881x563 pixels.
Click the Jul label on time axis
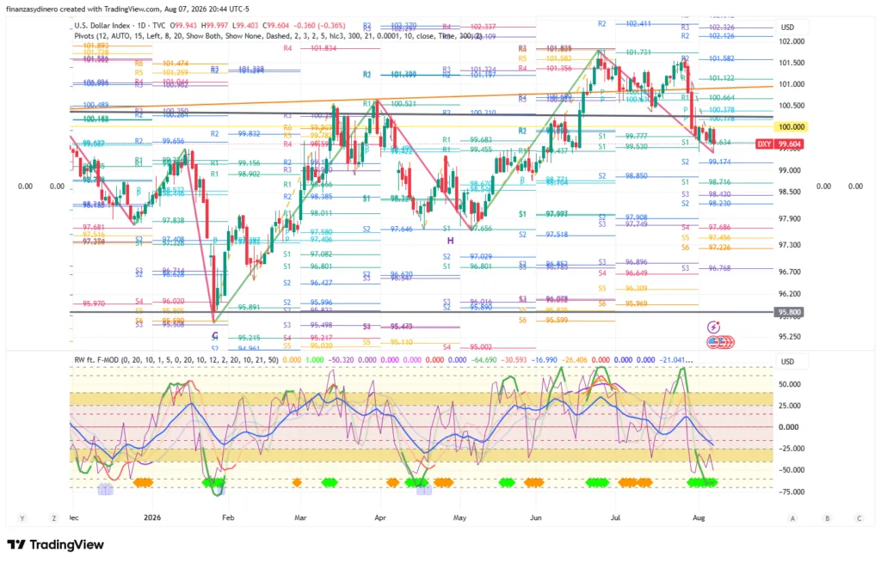click(x=615, y=517)
